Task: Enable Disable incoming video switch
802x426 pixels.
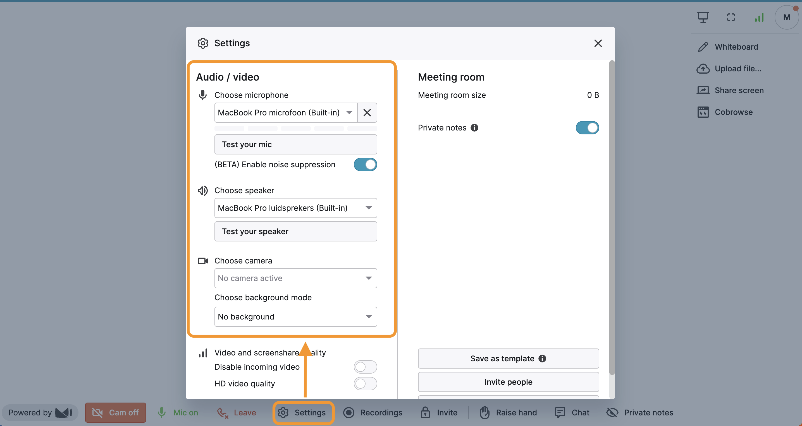Action: tap(365, 367)
